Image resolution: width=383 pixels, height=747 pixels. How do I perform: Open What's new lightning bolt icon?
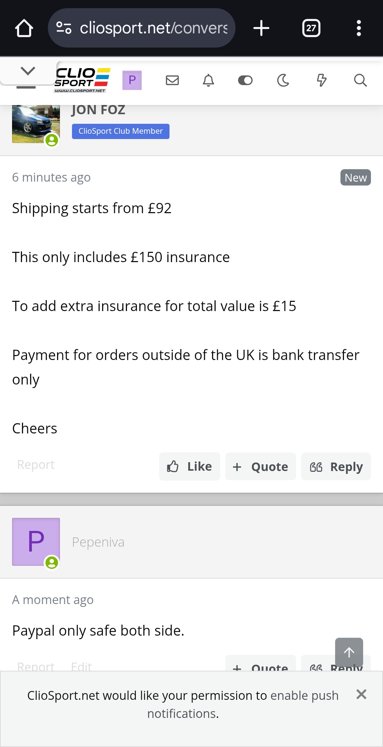click(321, 80)
